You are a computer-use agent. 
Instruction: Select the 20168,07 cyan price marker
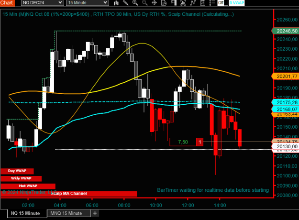(x=285, y=109)
